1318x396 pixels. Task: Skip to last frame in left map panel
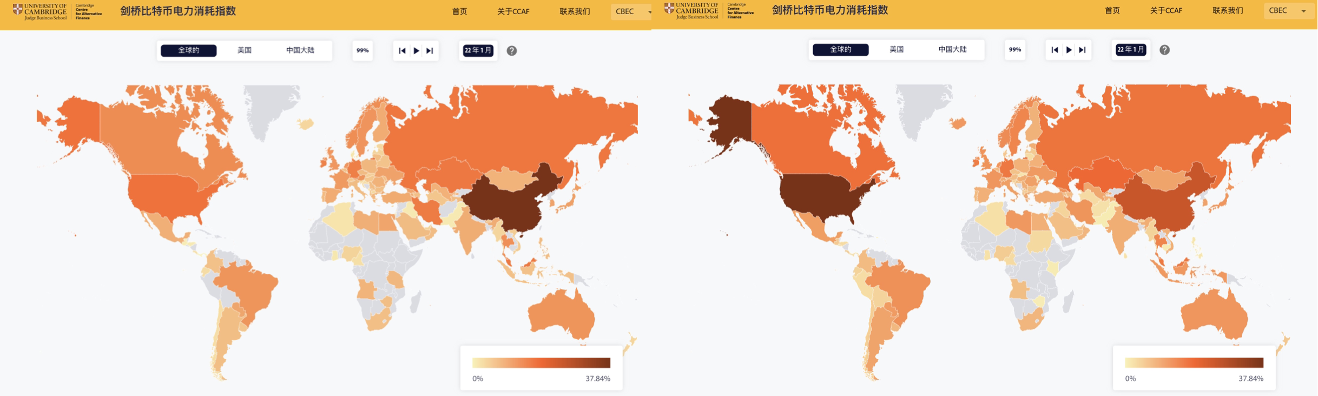430,51
